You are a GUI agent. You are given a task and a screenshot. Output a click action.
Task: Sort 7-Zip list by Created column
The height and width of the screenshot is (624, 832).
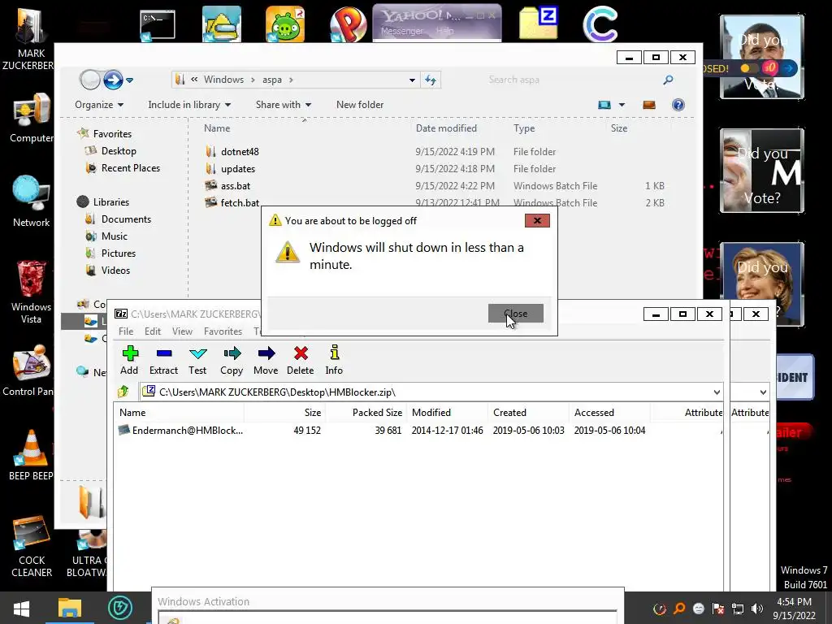[528, 412]
